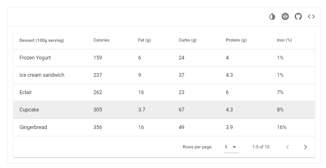Screen dimensions: 326x168
Task: Open the example in CodePen
Action: pos(285,17)
